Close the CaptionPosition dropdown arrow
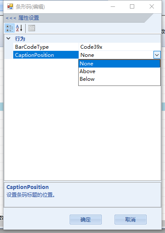This screenshot has height=233, width=165. click(x=157, y=55)
